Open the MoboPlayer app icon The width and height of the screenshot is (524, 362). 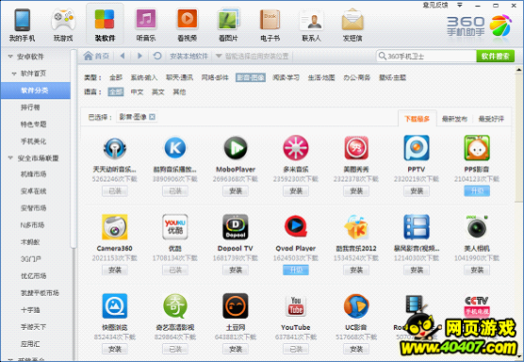pyautogui.click(x=236, y=148)
